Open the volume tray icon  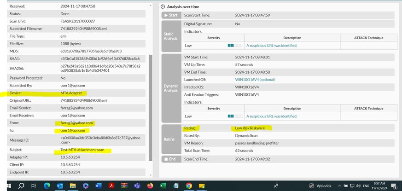click(x=358, y=186)
